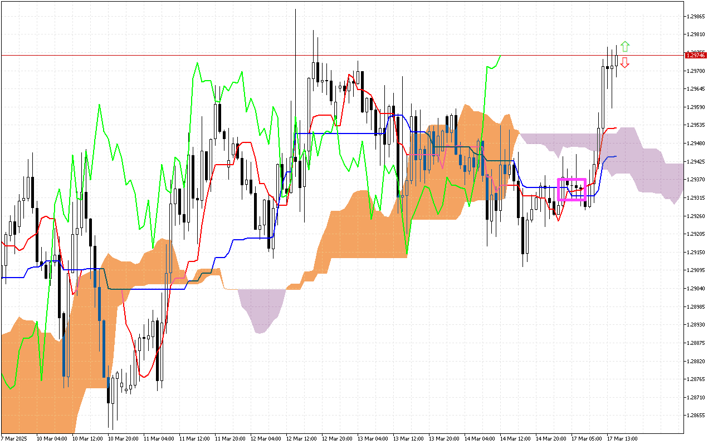Click the 1.29260 price axis label
Screen dimensions: 713x445
point(696,216)
